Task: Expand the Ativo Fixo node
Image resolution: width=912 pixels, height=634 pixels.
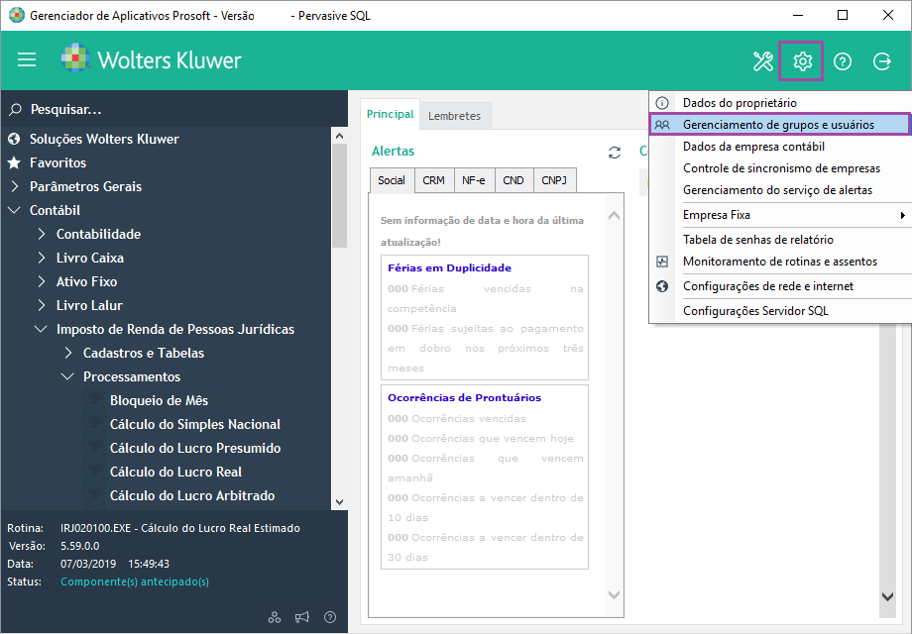Action: 42,282
